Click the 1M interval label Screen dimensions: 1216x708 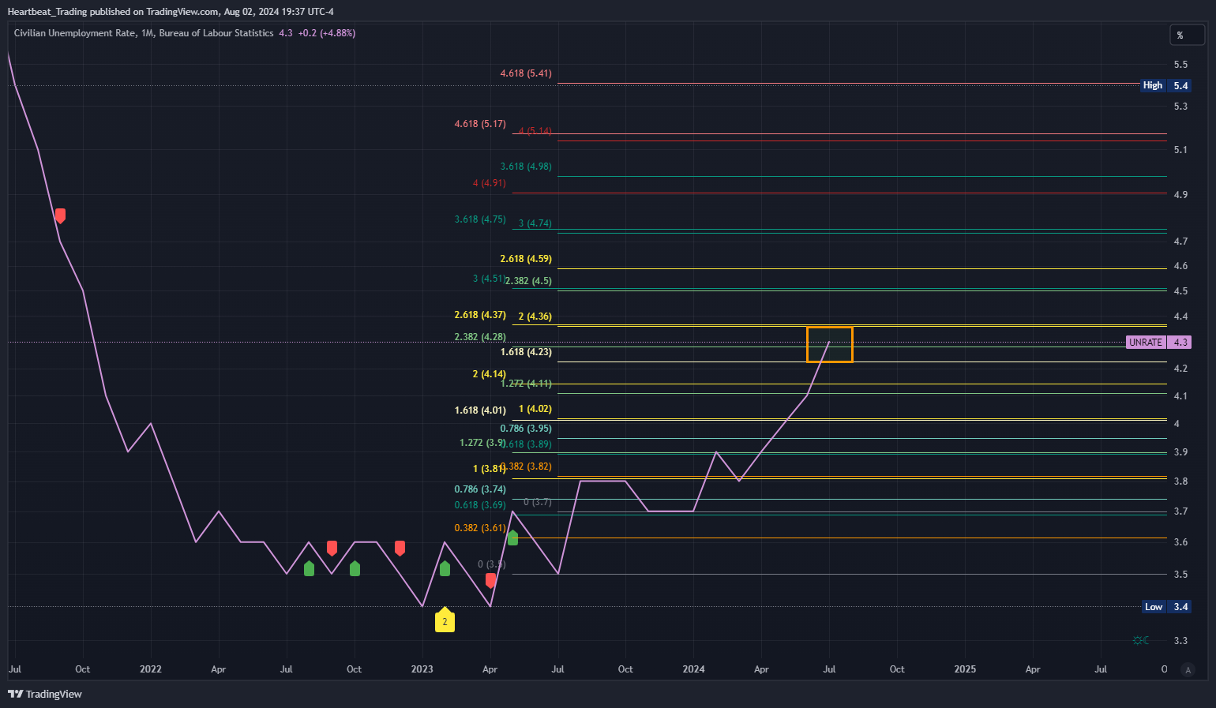[147, 33]
